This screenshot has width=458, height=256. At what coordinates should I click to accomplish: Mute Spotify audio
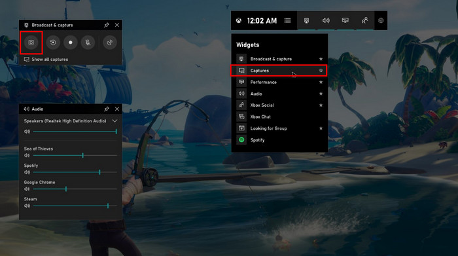[27, 172]
